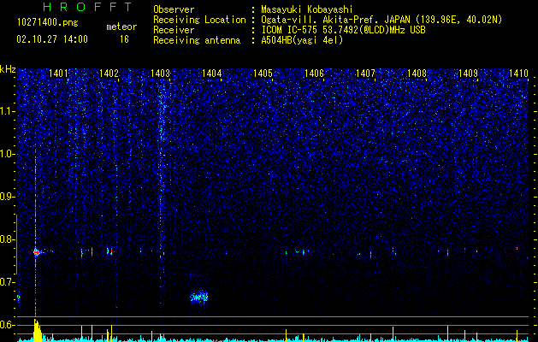538x342 pixels.
Task: Click the 1402 time marker
Action: tap(109, 73)
